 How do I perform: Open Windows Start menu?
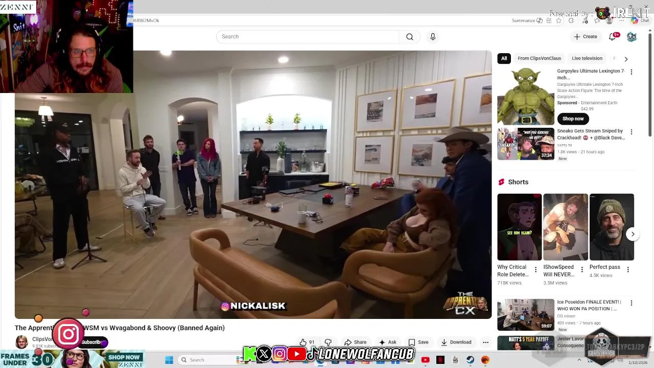click(x=169, y=360)
